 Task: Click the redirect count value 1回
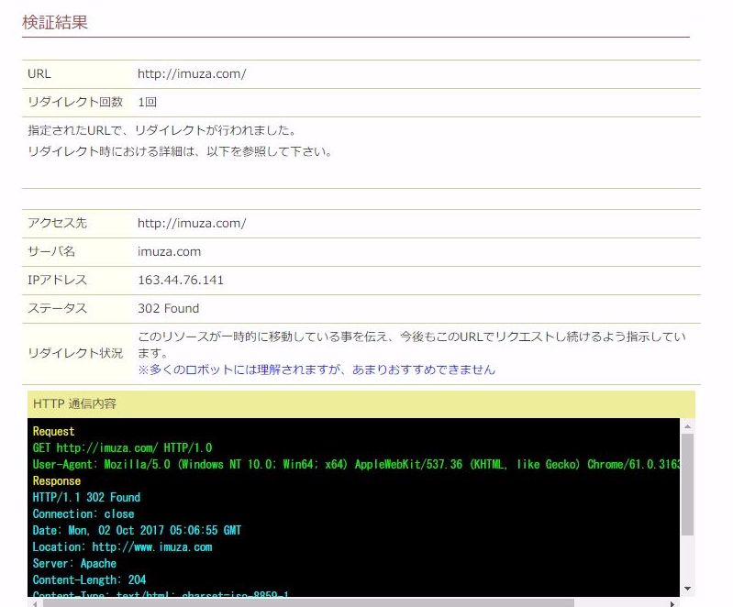[148, 102]
